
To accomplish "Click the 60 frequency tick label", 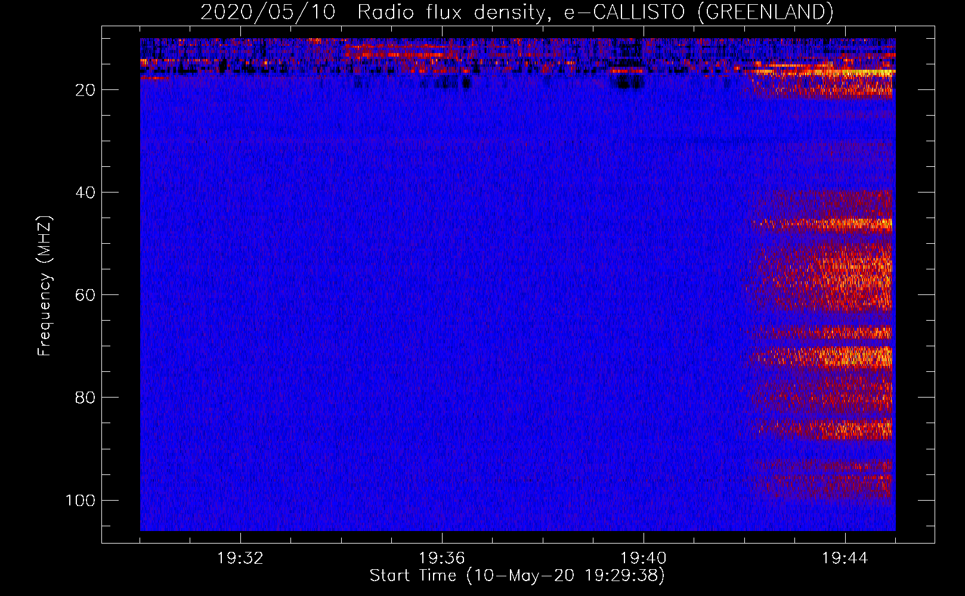I will tap(85, 295).
